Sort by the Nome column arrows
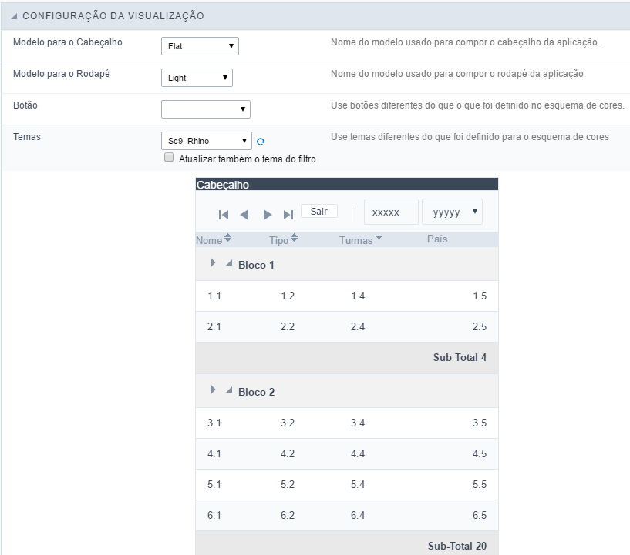 [227, 238]
